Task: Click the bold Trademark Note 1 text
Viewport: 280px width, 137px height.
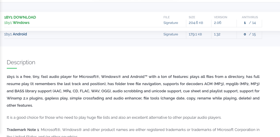Action: (23, 130)
